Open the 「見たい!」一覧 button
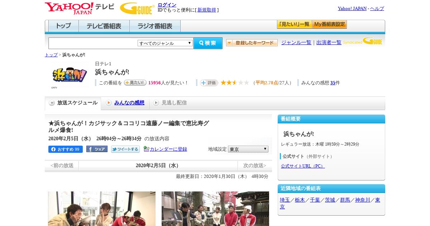430x226 pixels. coord(294,24)
